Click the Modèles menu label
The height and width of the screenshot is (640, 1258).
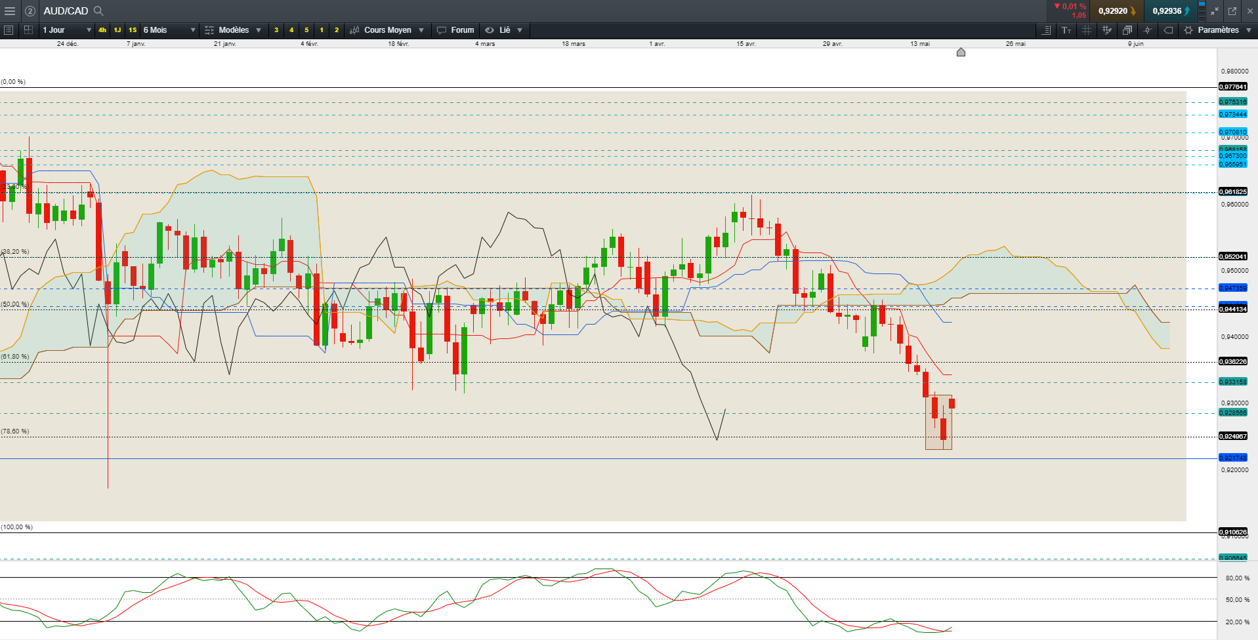pyautogui.click(x=234, y=30)
